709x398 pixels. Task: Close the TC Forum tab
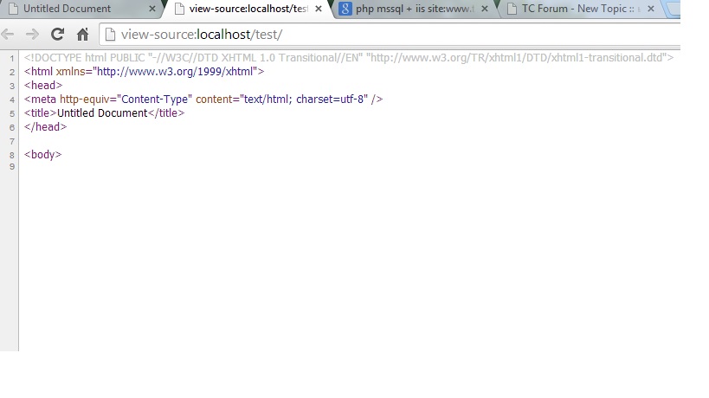pos(651,9)
